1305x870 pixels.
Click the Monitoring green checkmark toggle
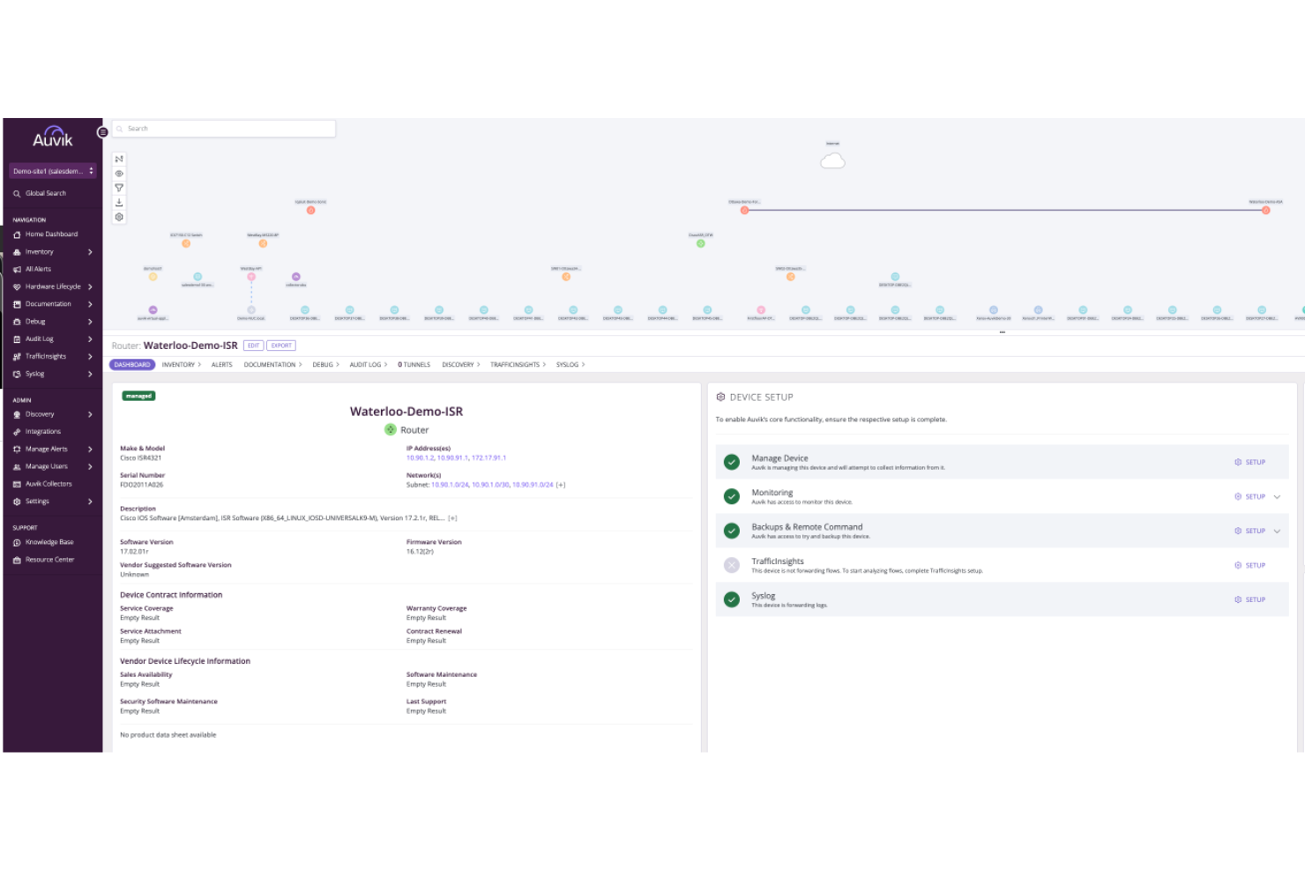click(x=731, y=496)
